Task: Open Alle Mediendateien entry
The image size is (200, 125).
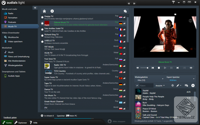Action: coord(17,61)
